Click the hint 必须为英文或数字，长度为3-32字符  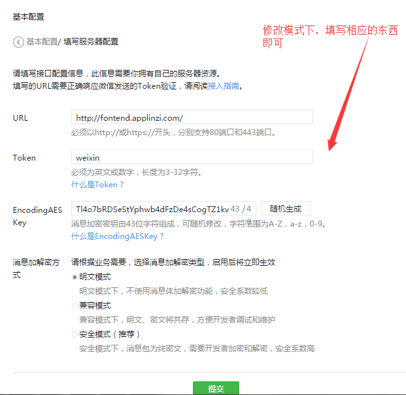(x=137, y=172)
